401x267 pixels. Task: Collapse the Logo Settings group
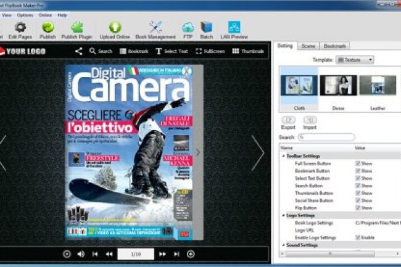pos(283,215)
